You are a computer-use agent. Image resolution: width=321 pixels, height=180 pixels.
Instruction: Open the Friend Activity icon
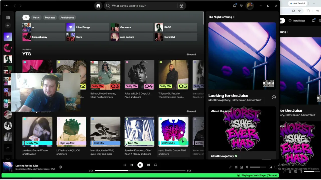tap(241, 6)
